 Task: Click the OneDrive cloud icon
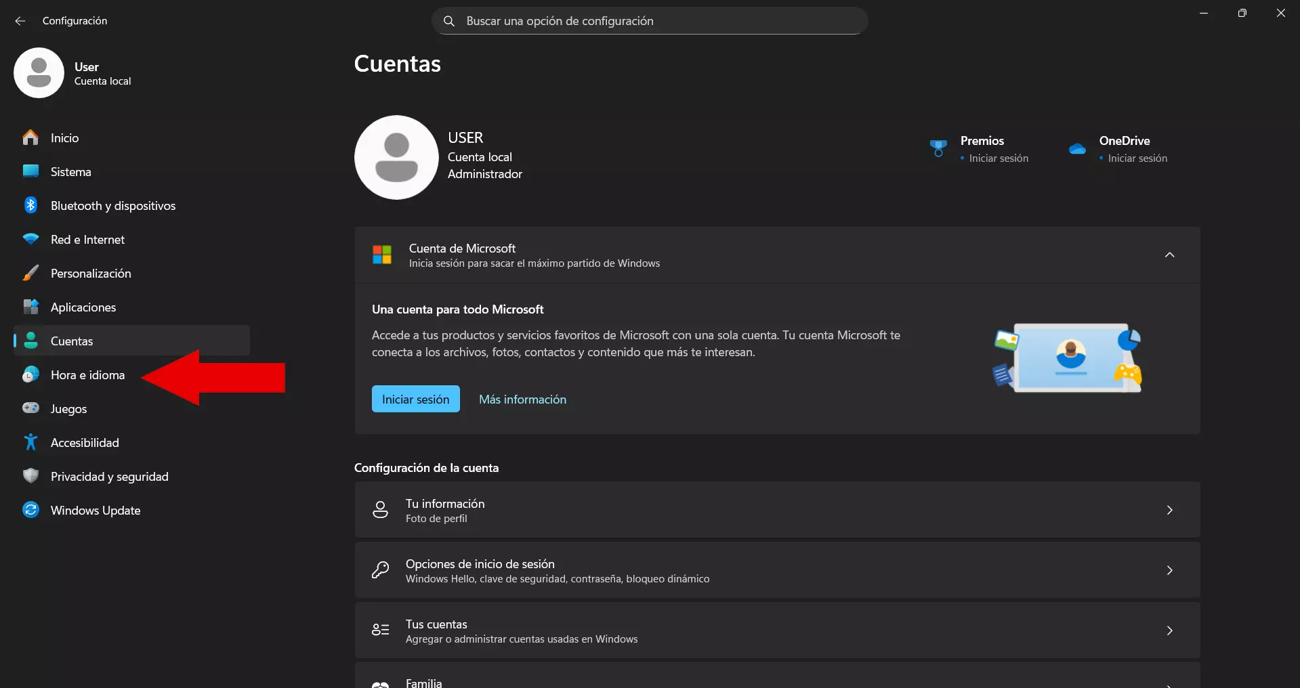(x=1077, y=149)
